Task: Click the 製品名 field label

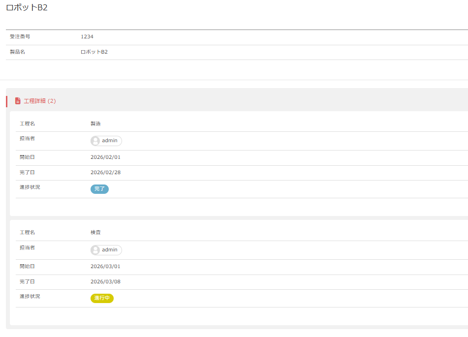Action: [17, 52]
